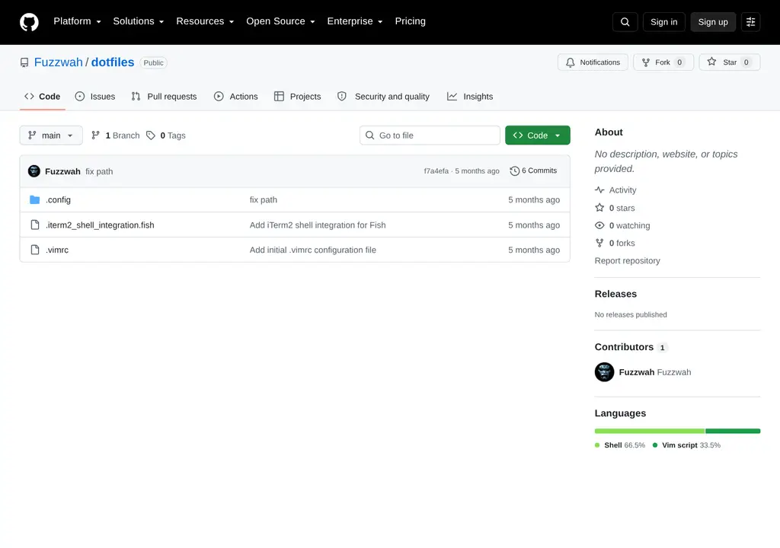780x548 pixels.
Task: Click the Fuzzwah contributor avatar
Action: [604, 372]
